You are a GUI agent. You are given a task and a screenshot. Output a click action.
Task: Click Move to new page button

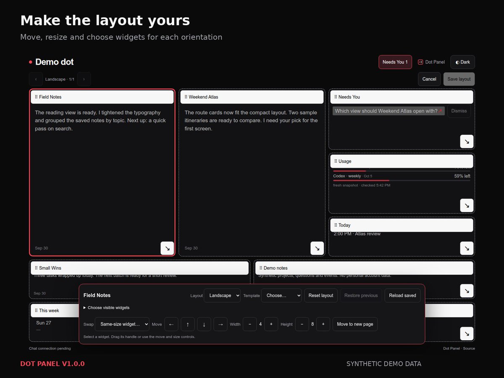point(355,324)
